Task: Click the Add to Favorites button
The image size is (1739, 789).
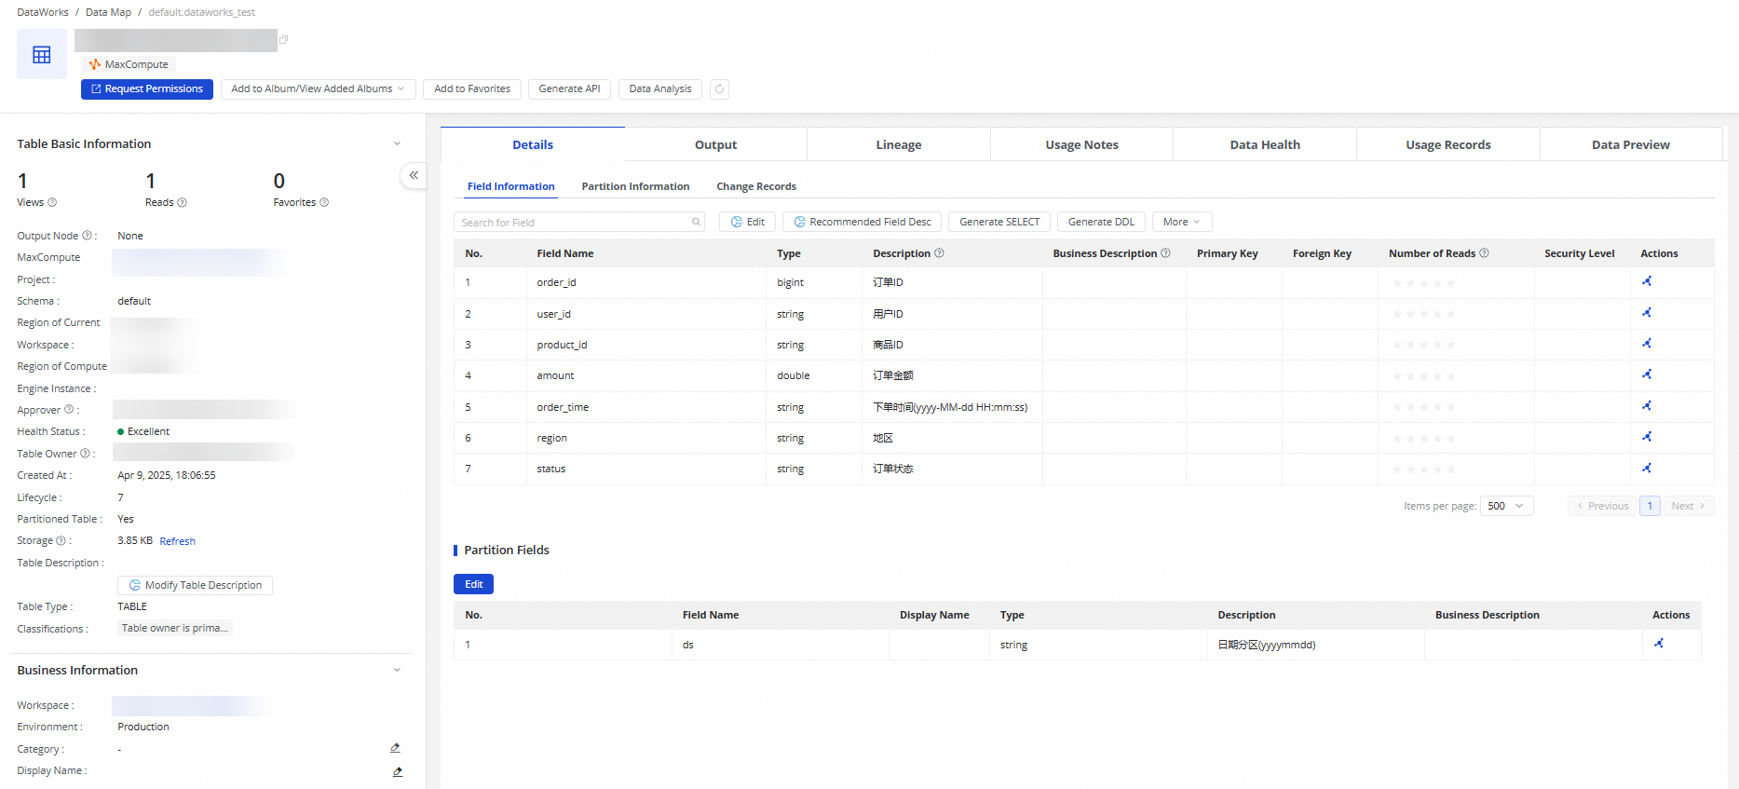Action: 472,89
